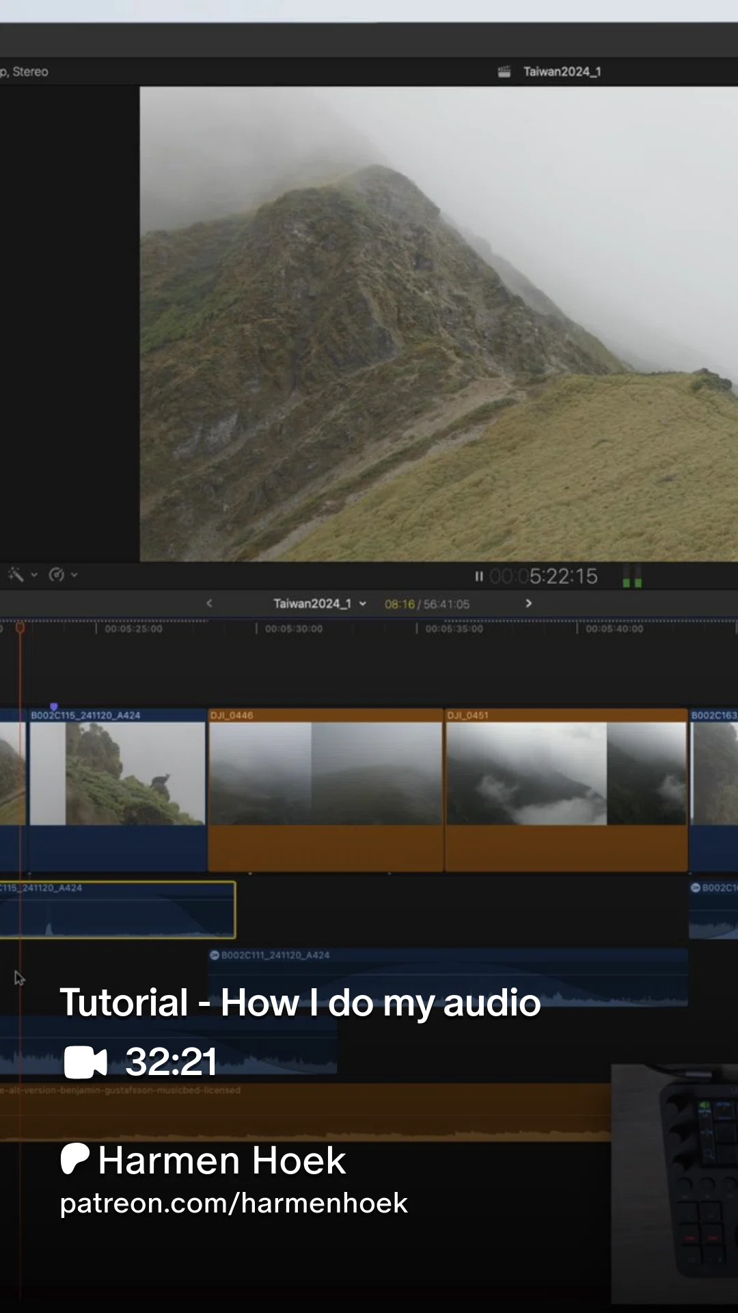The image size is (738, 1313).
Task: Open the patreon.com/harmenhoek link
Action: coord(234,1203)
